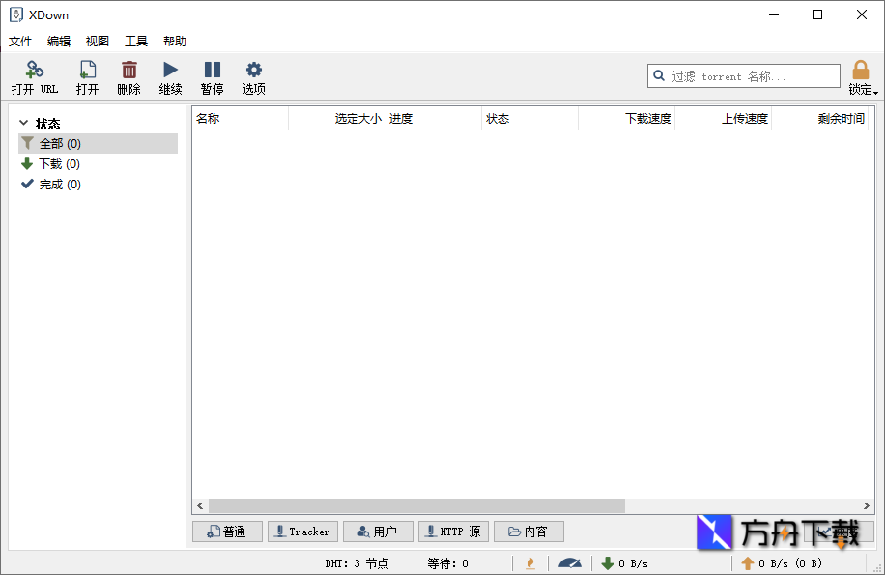885x575 pixels.
Task: Open 选项 settings via gear icon
Action: [253, 71]
